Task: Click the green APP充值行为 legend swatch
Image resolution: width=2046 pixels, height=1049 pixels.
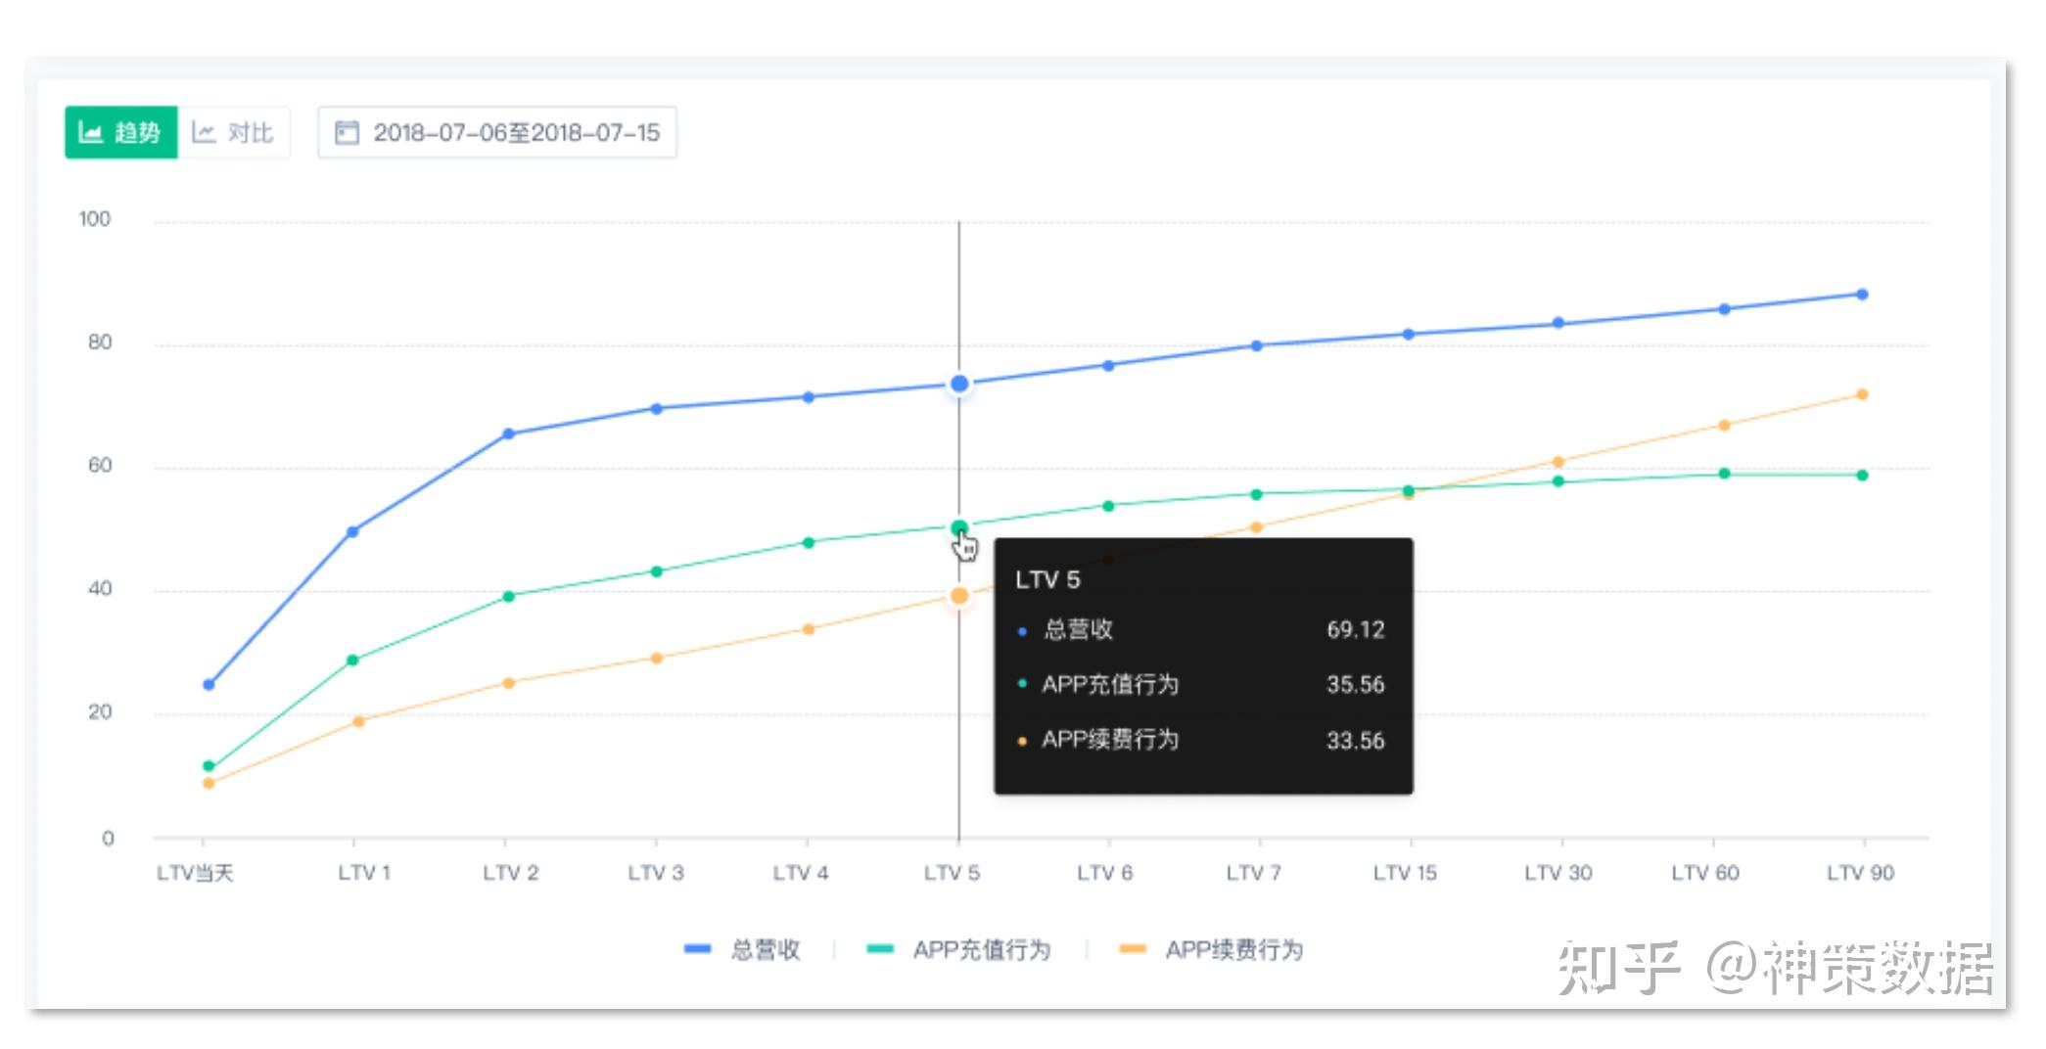Action: coord(880,948)
